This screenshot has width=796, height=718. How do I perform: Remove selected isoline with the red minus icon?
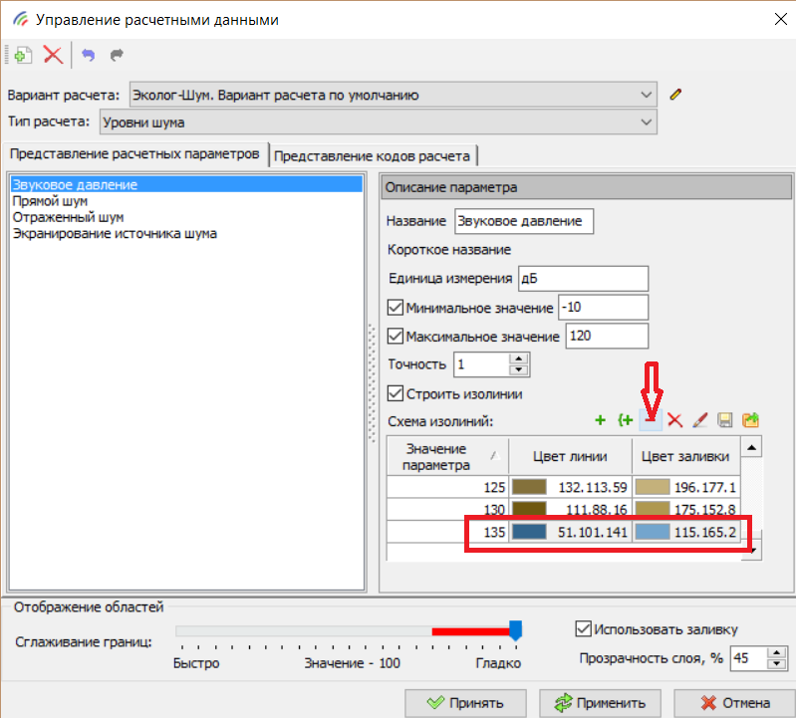tap(650, 420)
